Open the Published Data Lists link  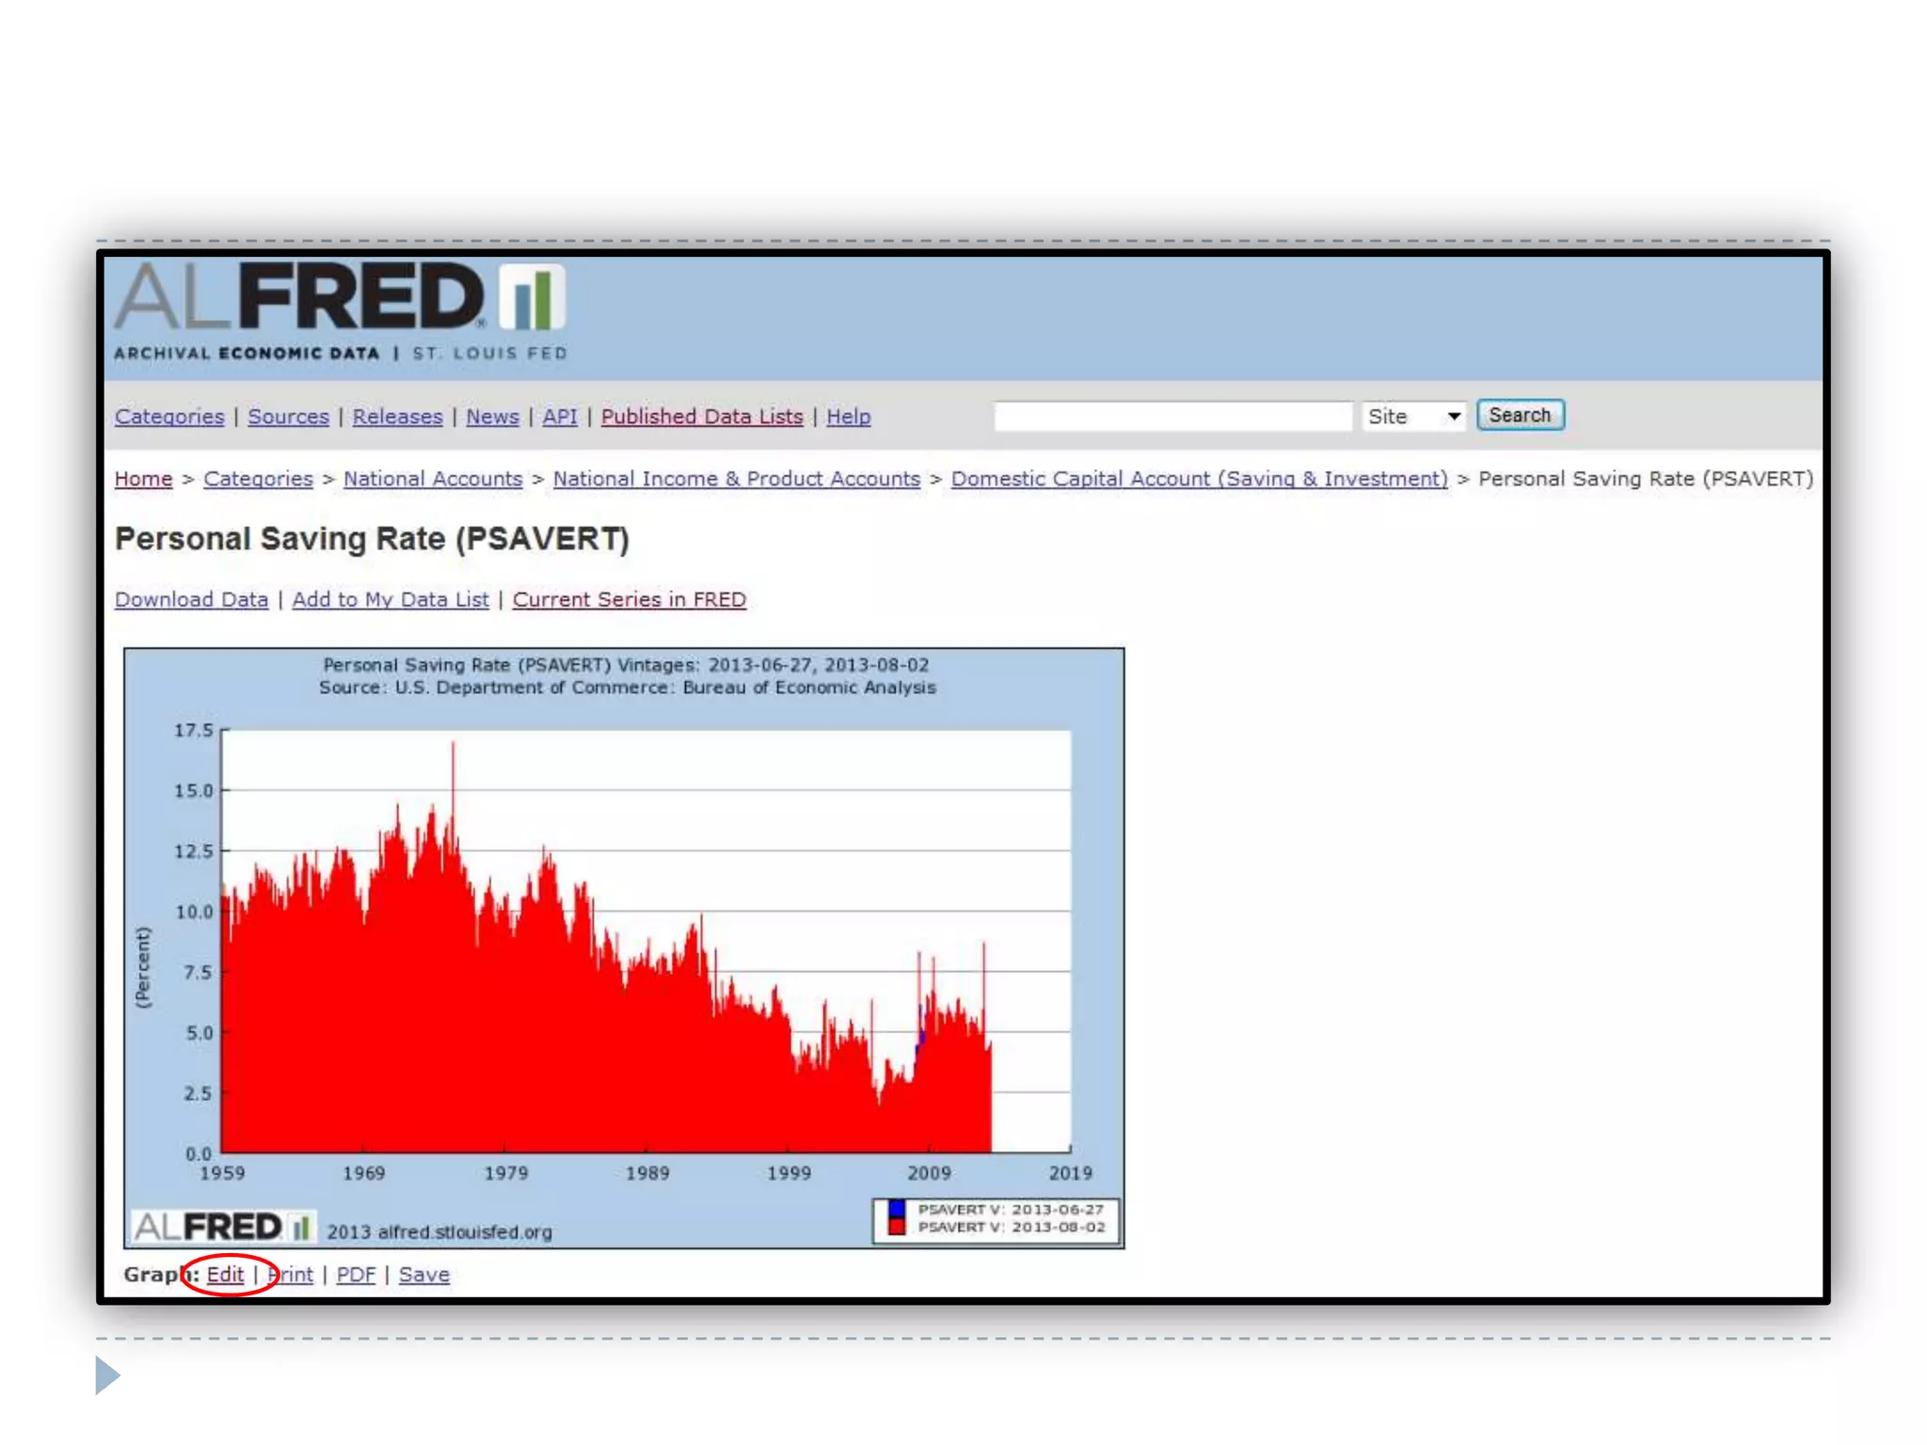pyautogui.click(x=702, y=417)
